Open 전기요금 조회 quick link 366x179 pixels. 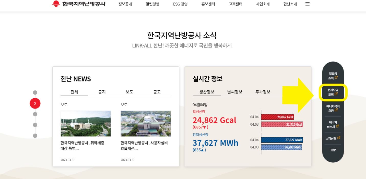coord(333,92)
